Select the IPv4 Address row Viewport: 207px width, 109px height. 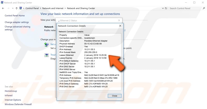pyautogui.click(x=90, y=49)
